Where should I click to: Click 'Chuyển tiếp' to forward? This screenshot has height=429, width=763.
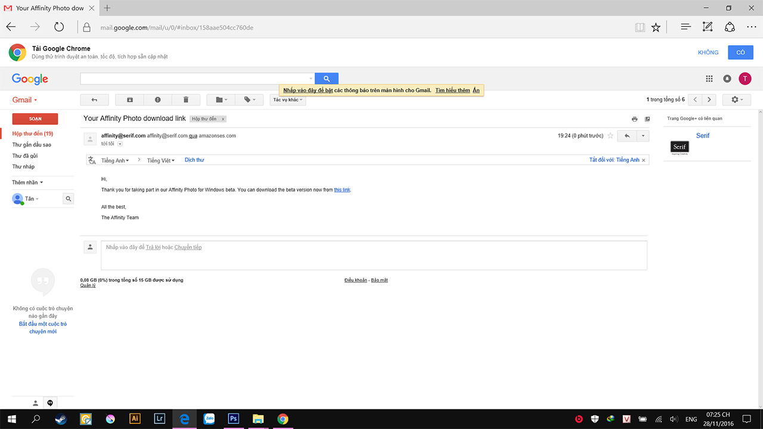(188, 247)
